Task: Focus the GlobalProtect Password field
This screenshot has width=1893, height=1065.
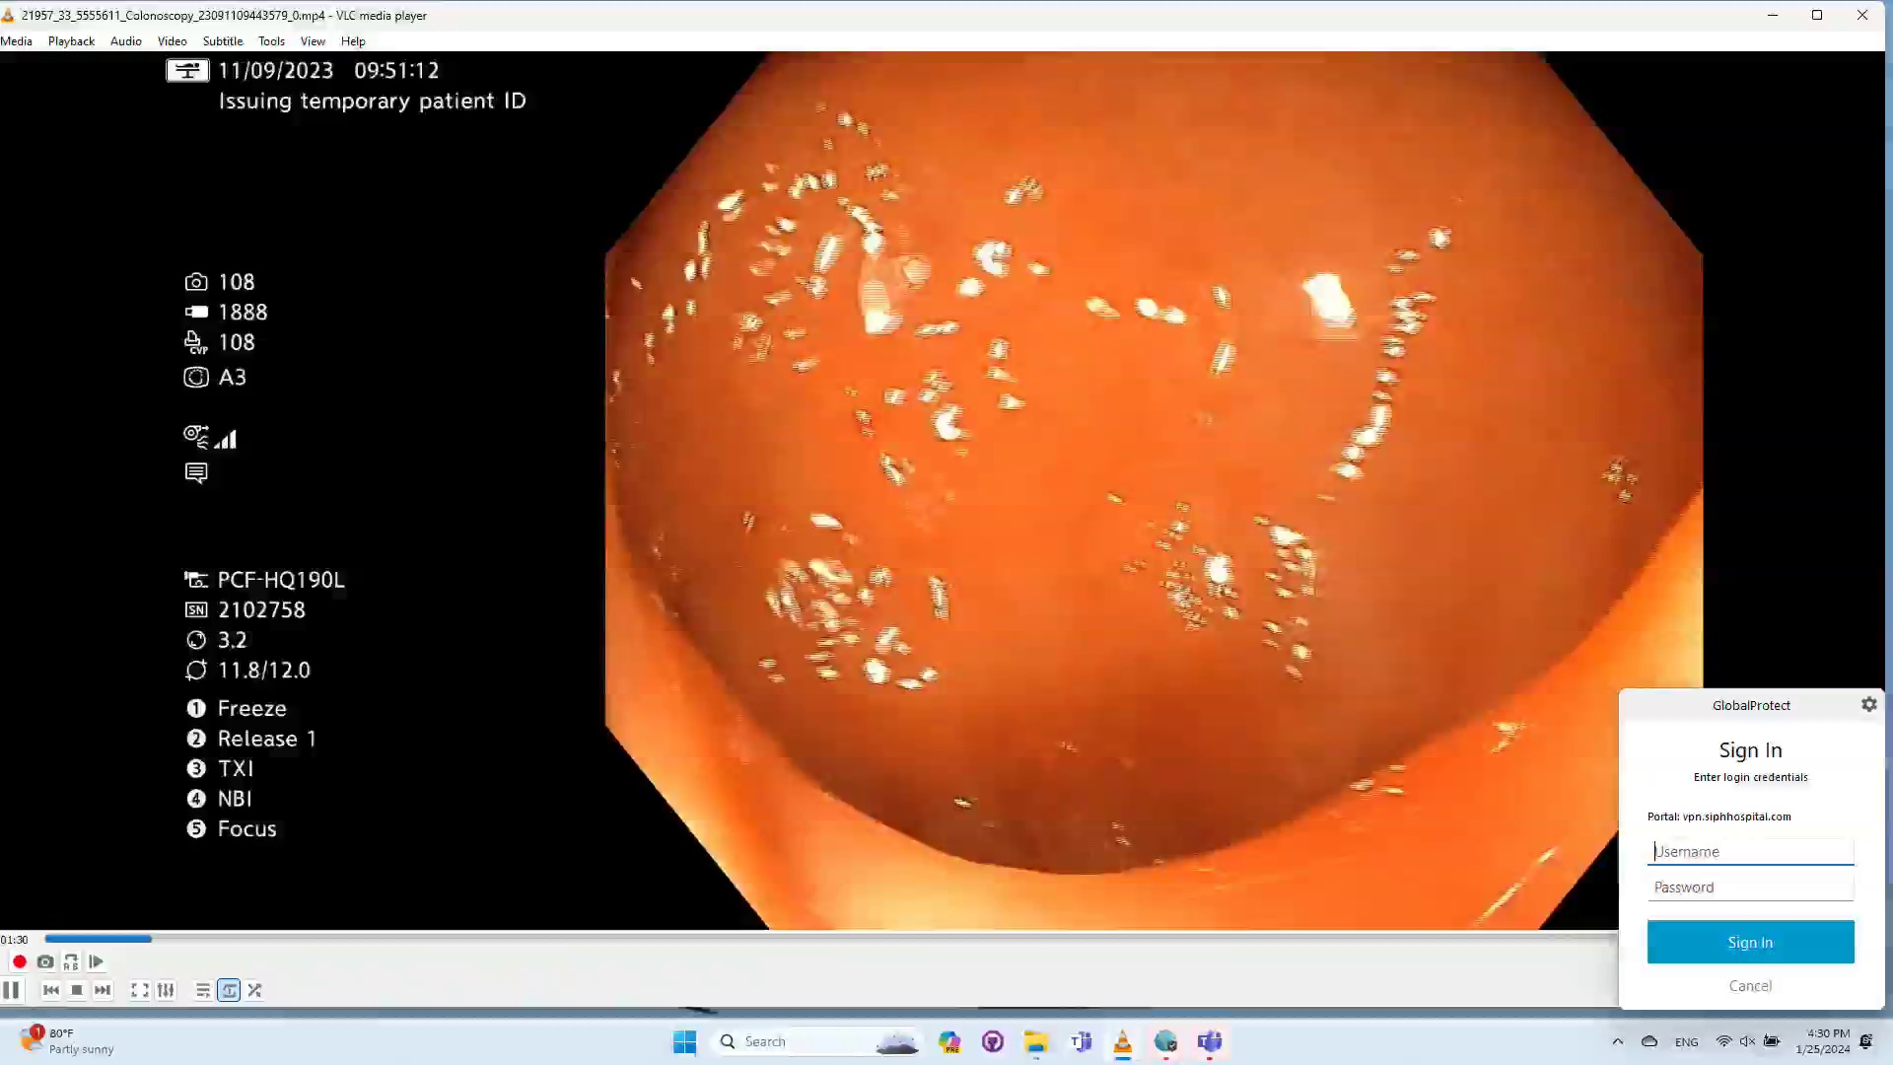Action: coord(1750,887)
